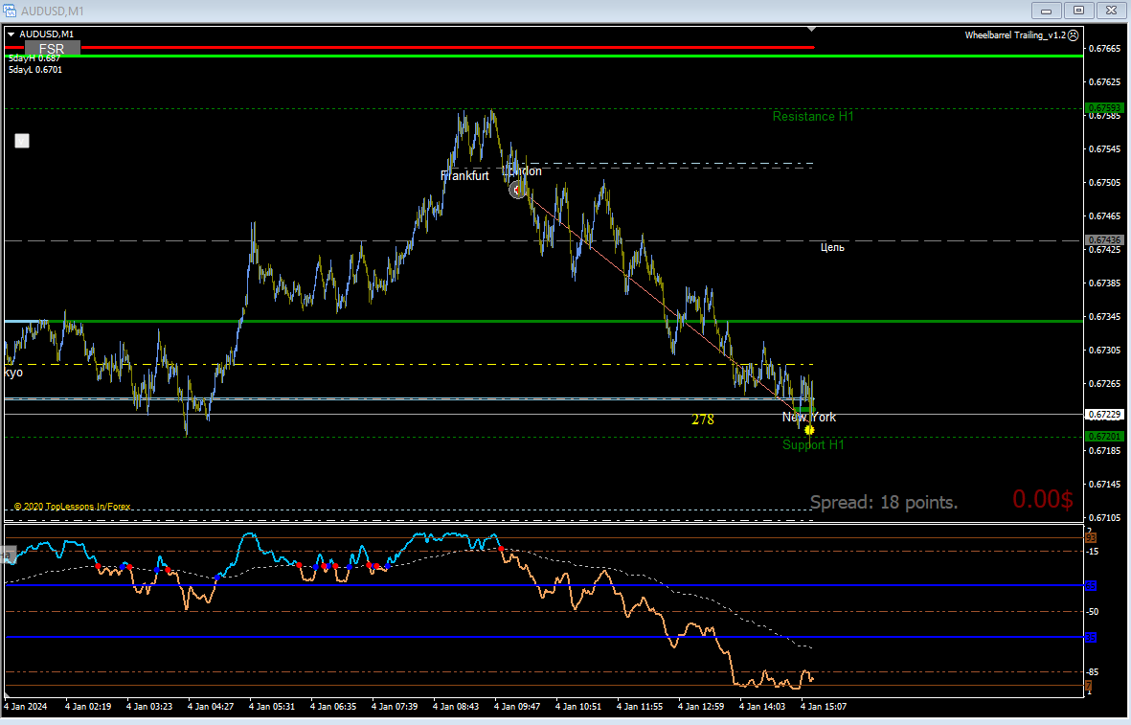
Task: Click the chart window icon in title bar
Action: [10, 11]
